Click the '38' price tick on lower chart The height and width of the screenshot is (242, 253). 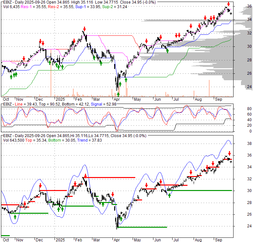[x=249, y=144]
